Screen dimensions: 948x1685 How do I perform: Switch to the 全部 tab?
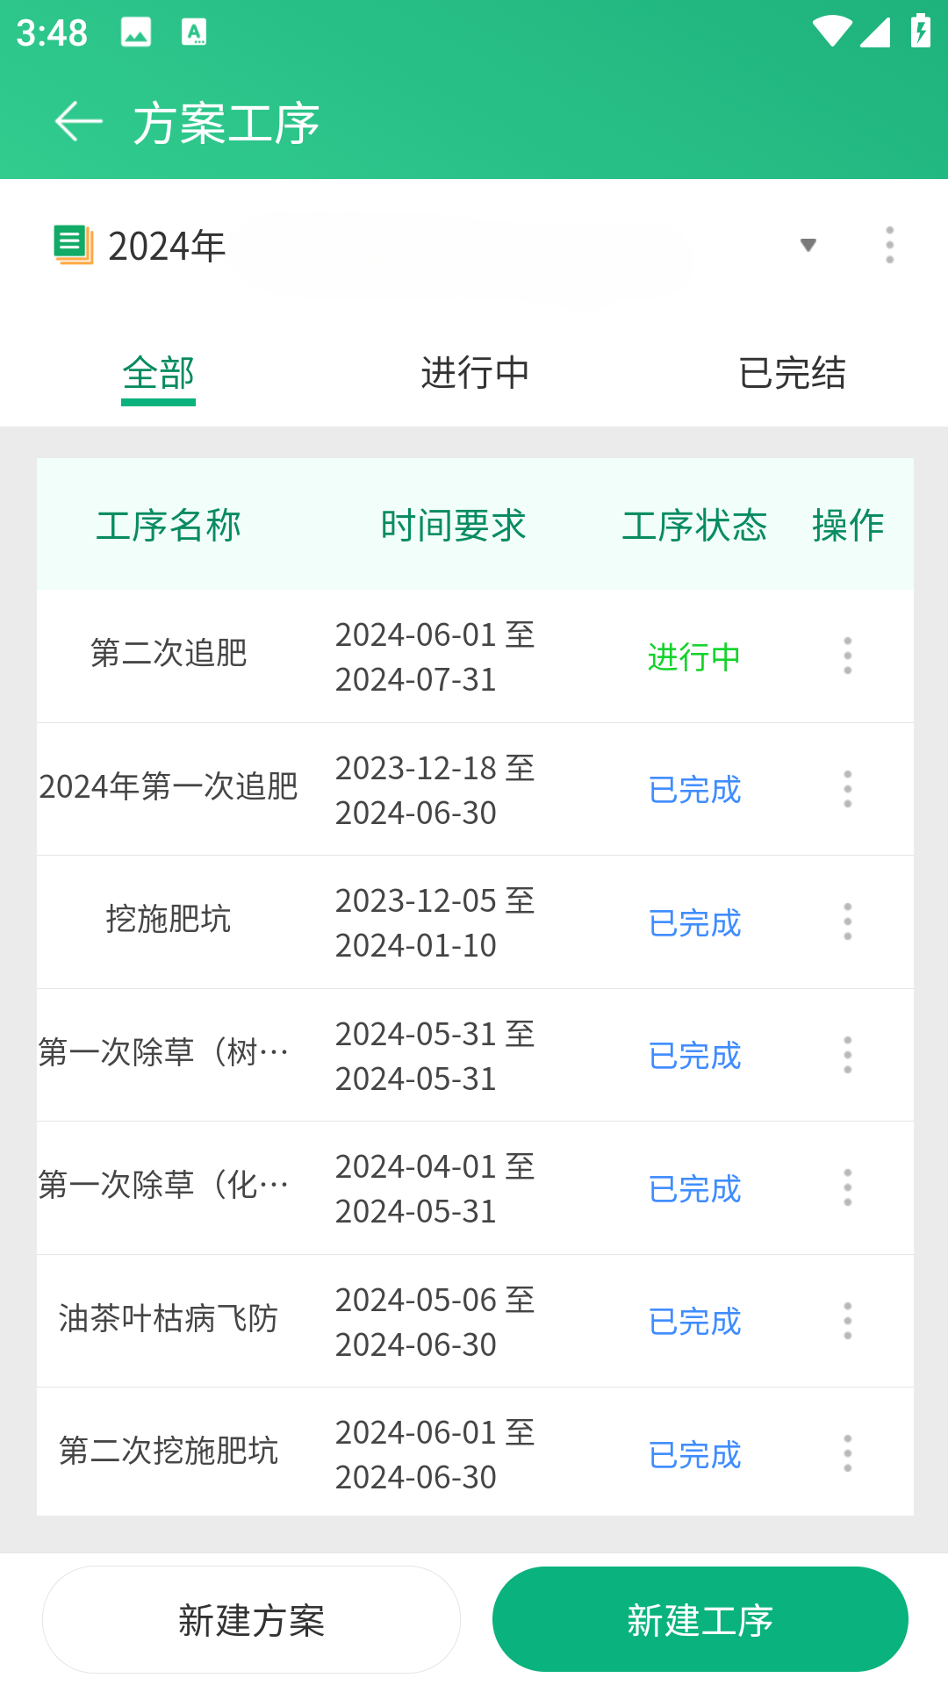pyautogui.click(x=158, y=374)
